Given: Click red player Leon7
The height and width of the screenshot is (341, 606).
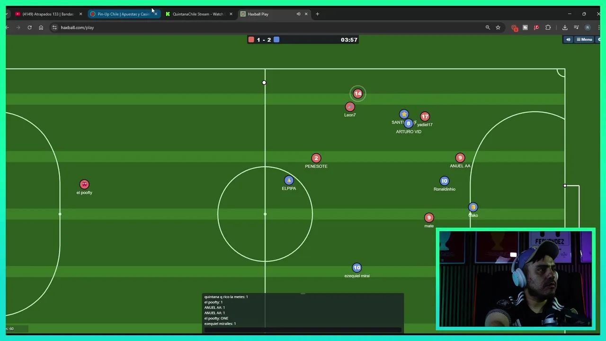Looking at the screenshot, I should click(350, 107).
